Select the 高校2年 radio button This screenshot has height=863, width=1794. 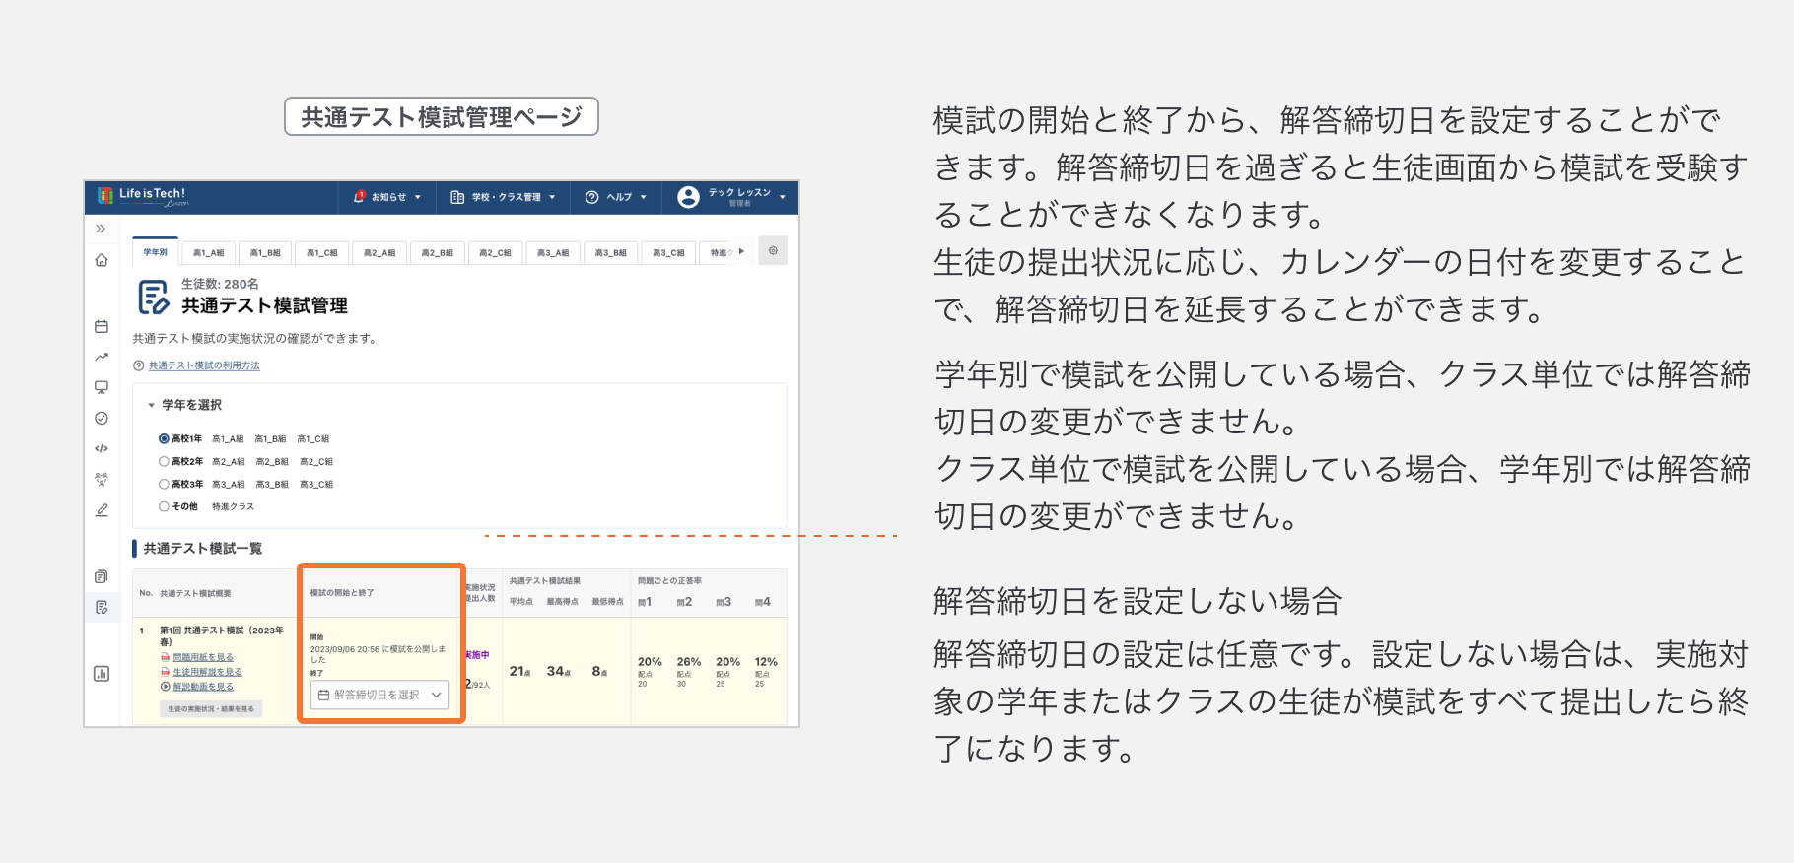164,461
